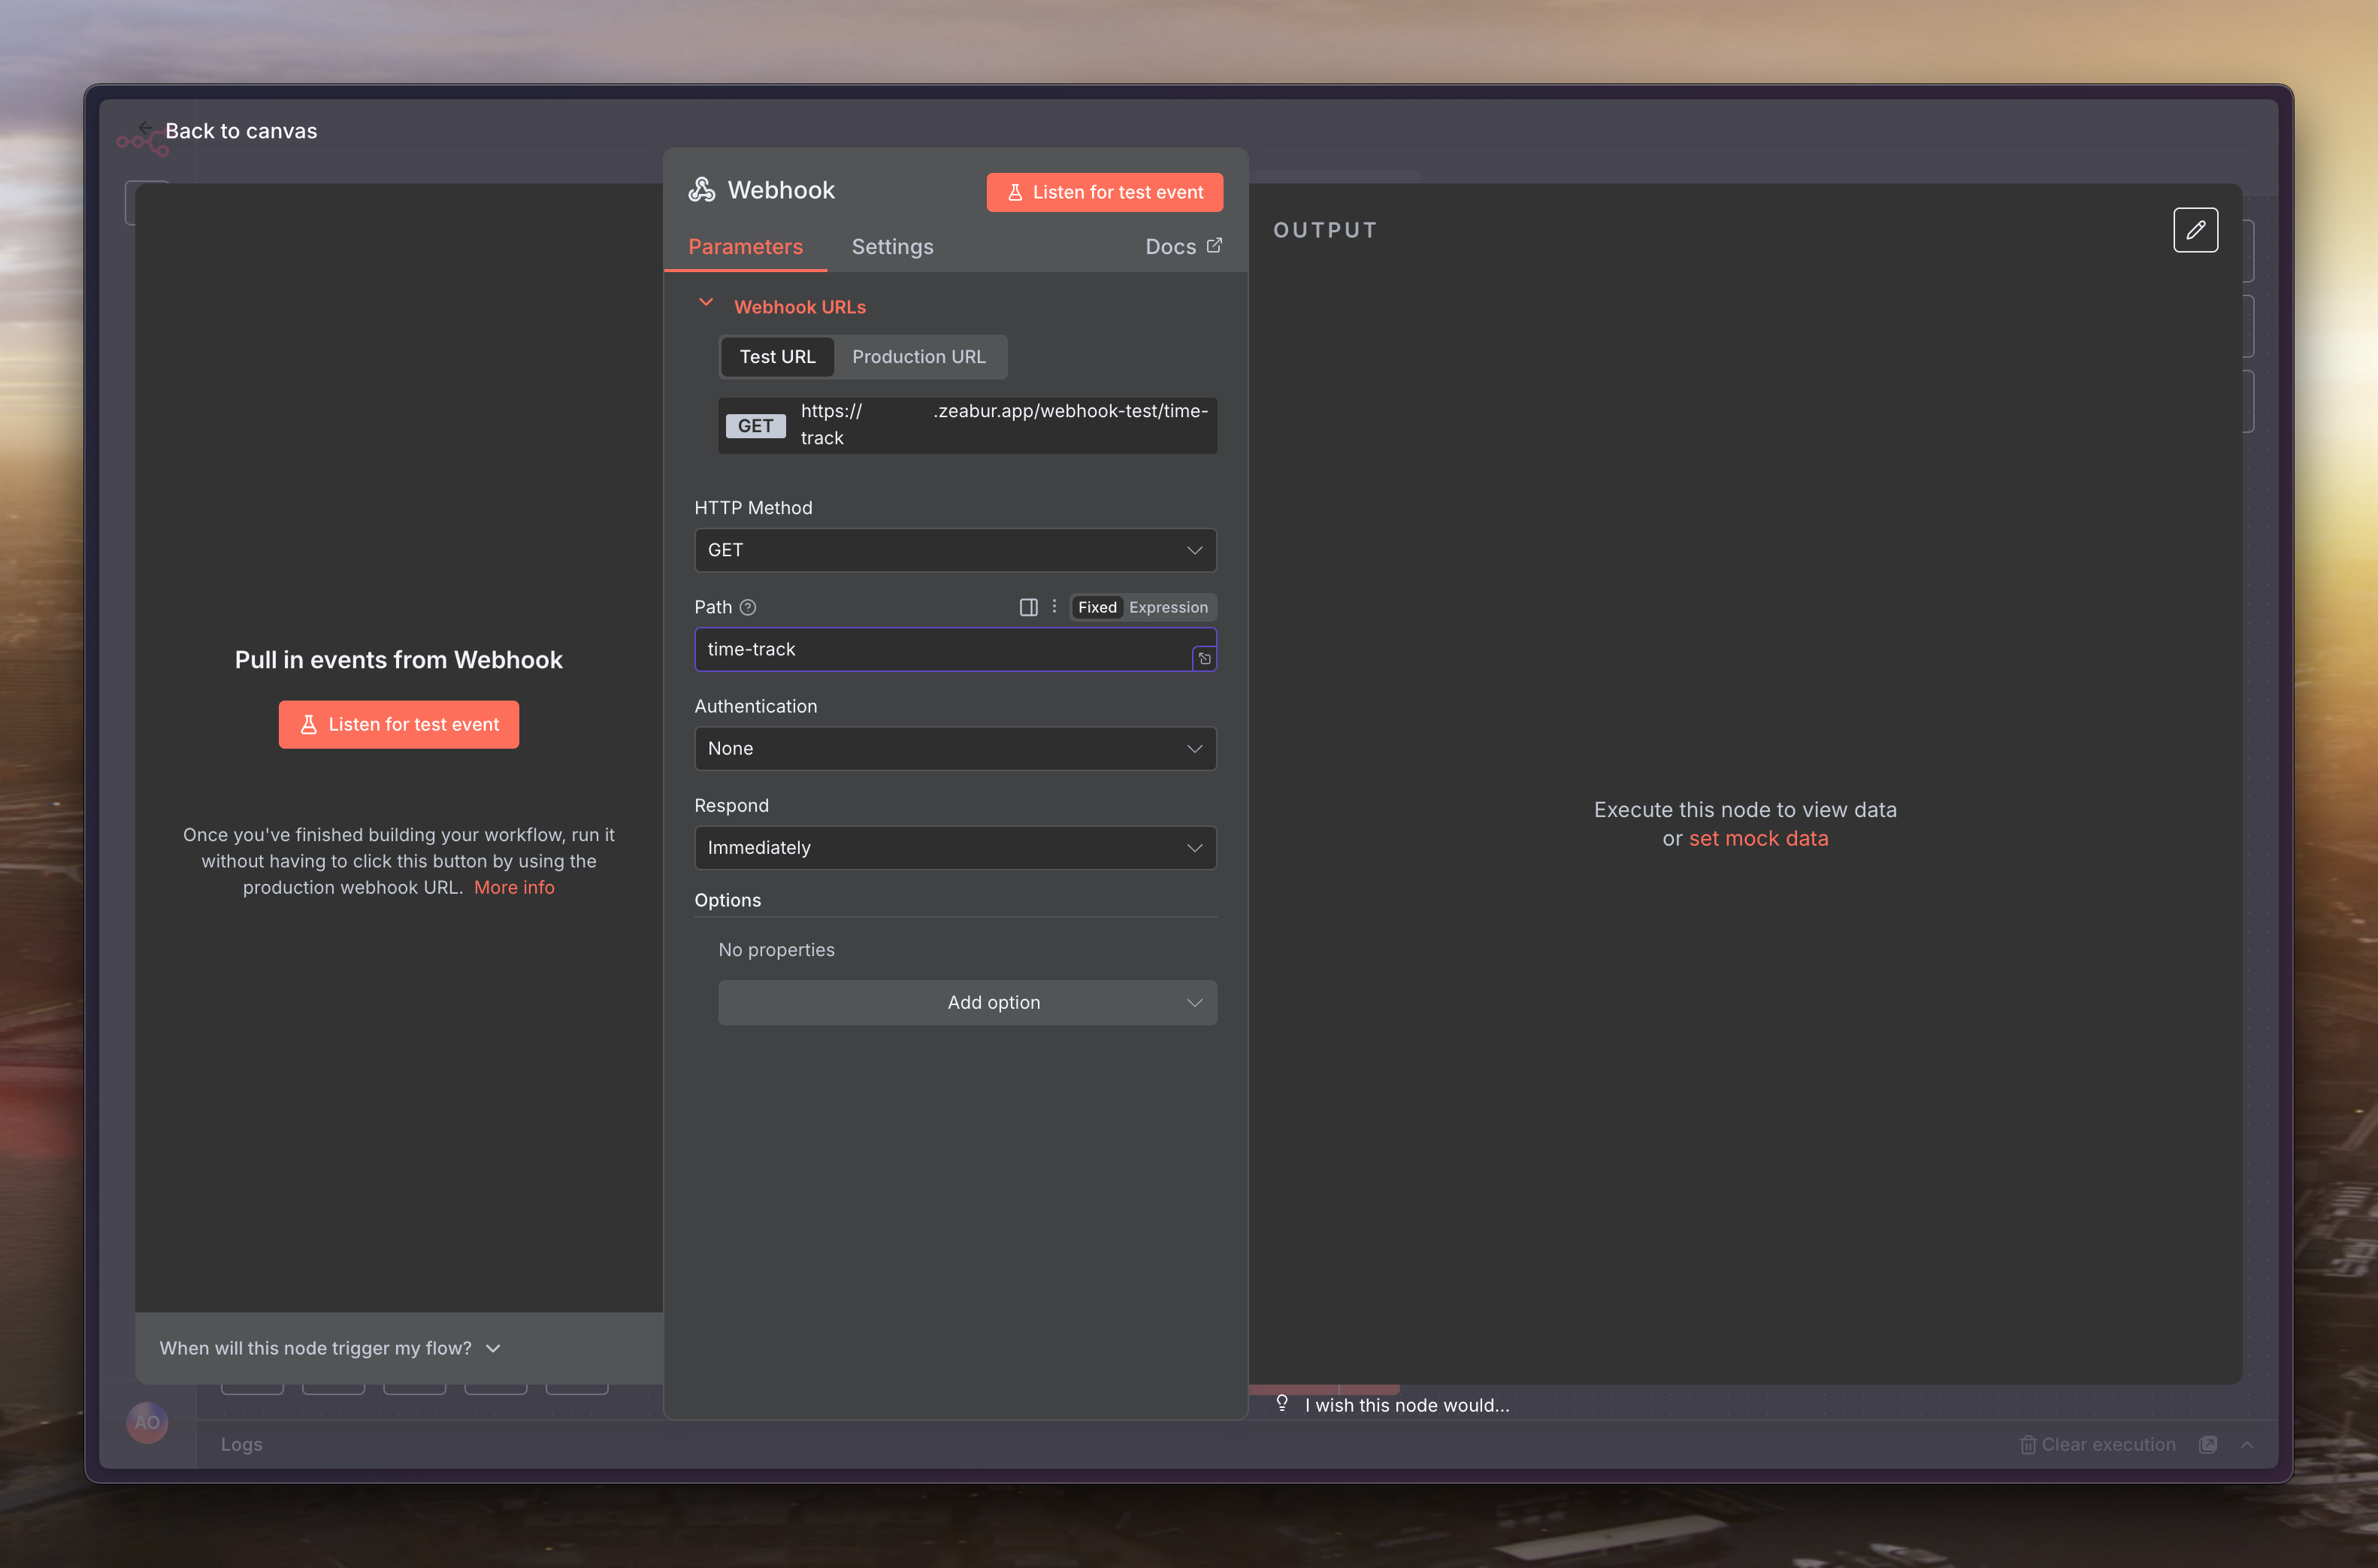Screen dimensions: 2378x1568
Task: Open the Respond Immediately dropdown
Action: (955, 848)
